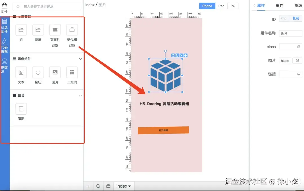The height and width of the screenshot is (191, 304).
Task: Open the index page dropdown at bottom
Action: point(124,186)
